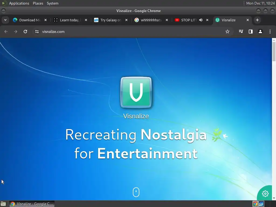Bookmark this page with the star icon
276x207 pixels.
click(x=227, y=32)
